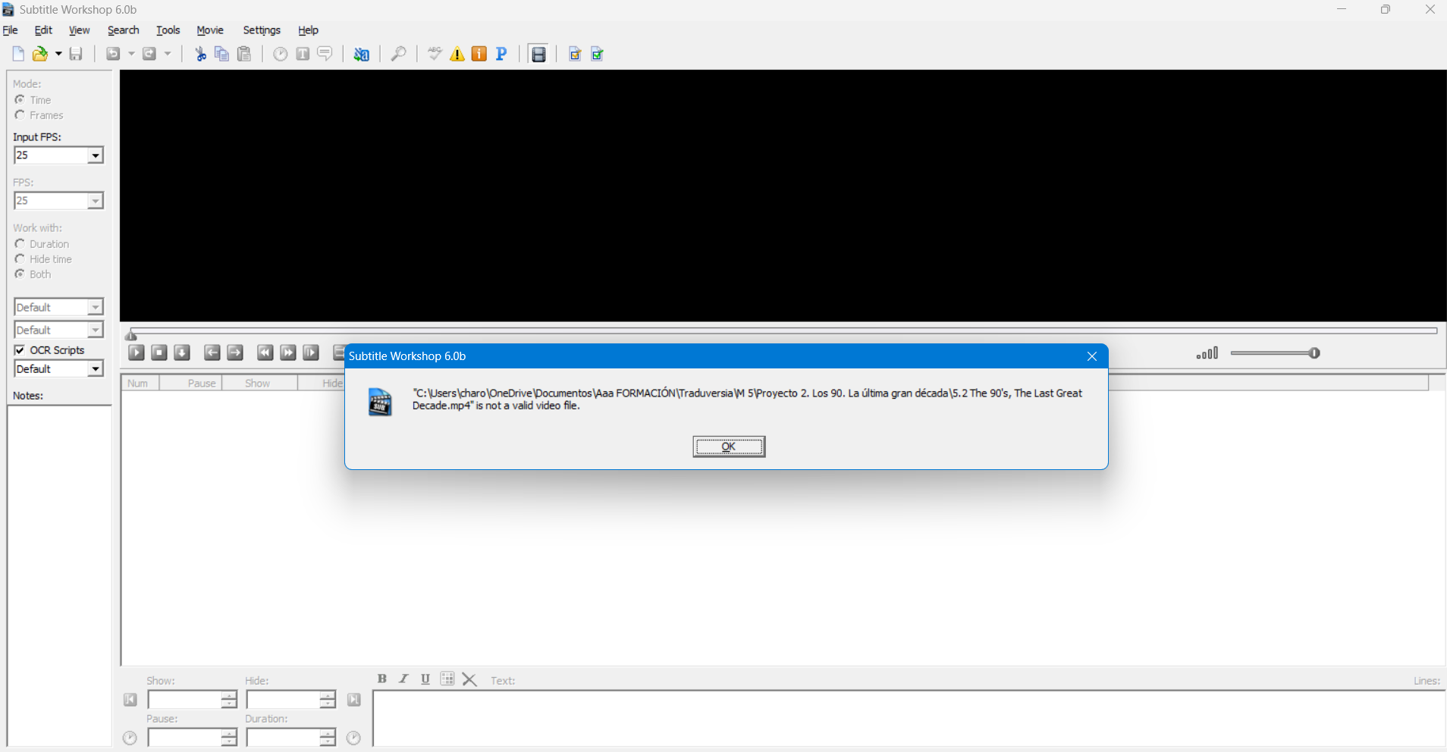Adjust the volume slider knob
Viewport: 1447px width, 752px height.
1314,353
